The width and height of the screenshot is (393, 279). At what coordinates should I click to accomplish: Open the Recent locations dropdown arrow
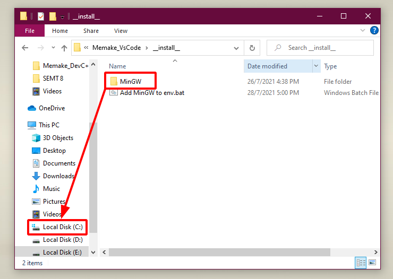coord(53,47)
